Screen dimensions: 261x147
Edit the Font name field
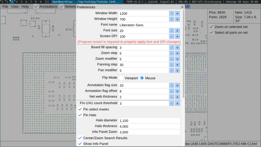point(149,25)
